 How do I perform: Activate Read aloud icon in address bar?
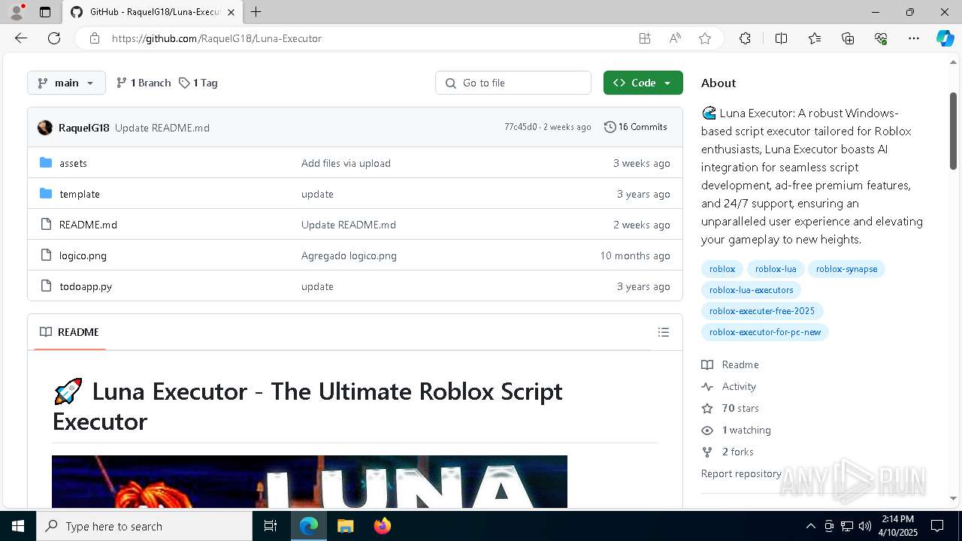click(675, 38)
